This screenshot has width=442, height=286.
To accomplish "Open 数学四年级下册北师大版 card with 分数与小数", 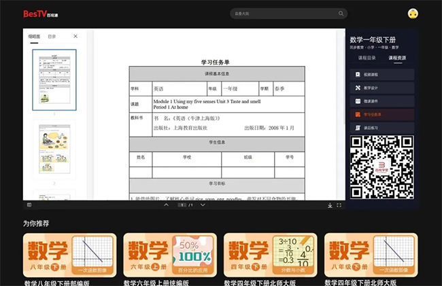I will pos(271,255).
